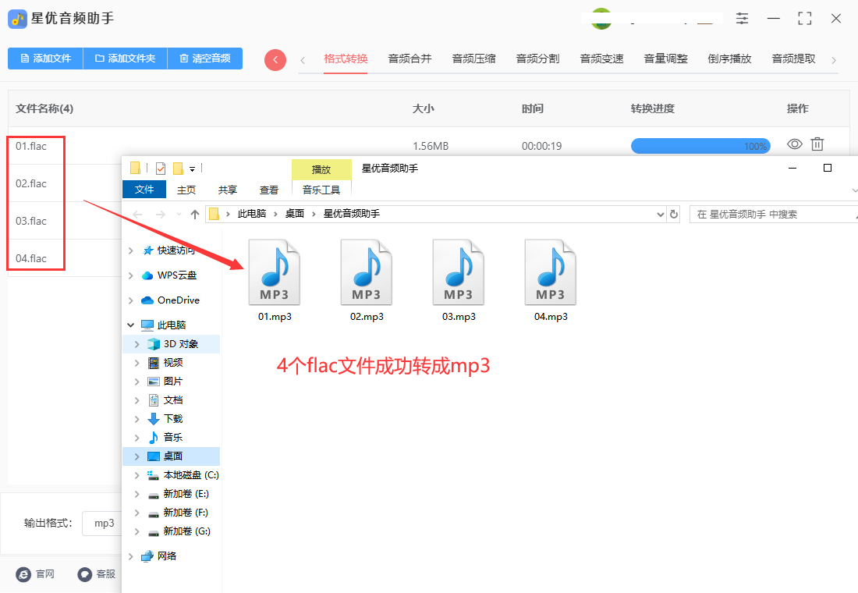The image size is (858, 593).
Task: Delete 01.flac using its trash icon
Action: tap(817, 144)
